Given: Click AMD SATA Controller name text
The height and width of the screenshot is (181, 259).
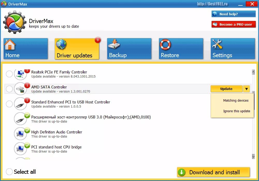Looking at the screenshot, I should click(x=49, y=87).
